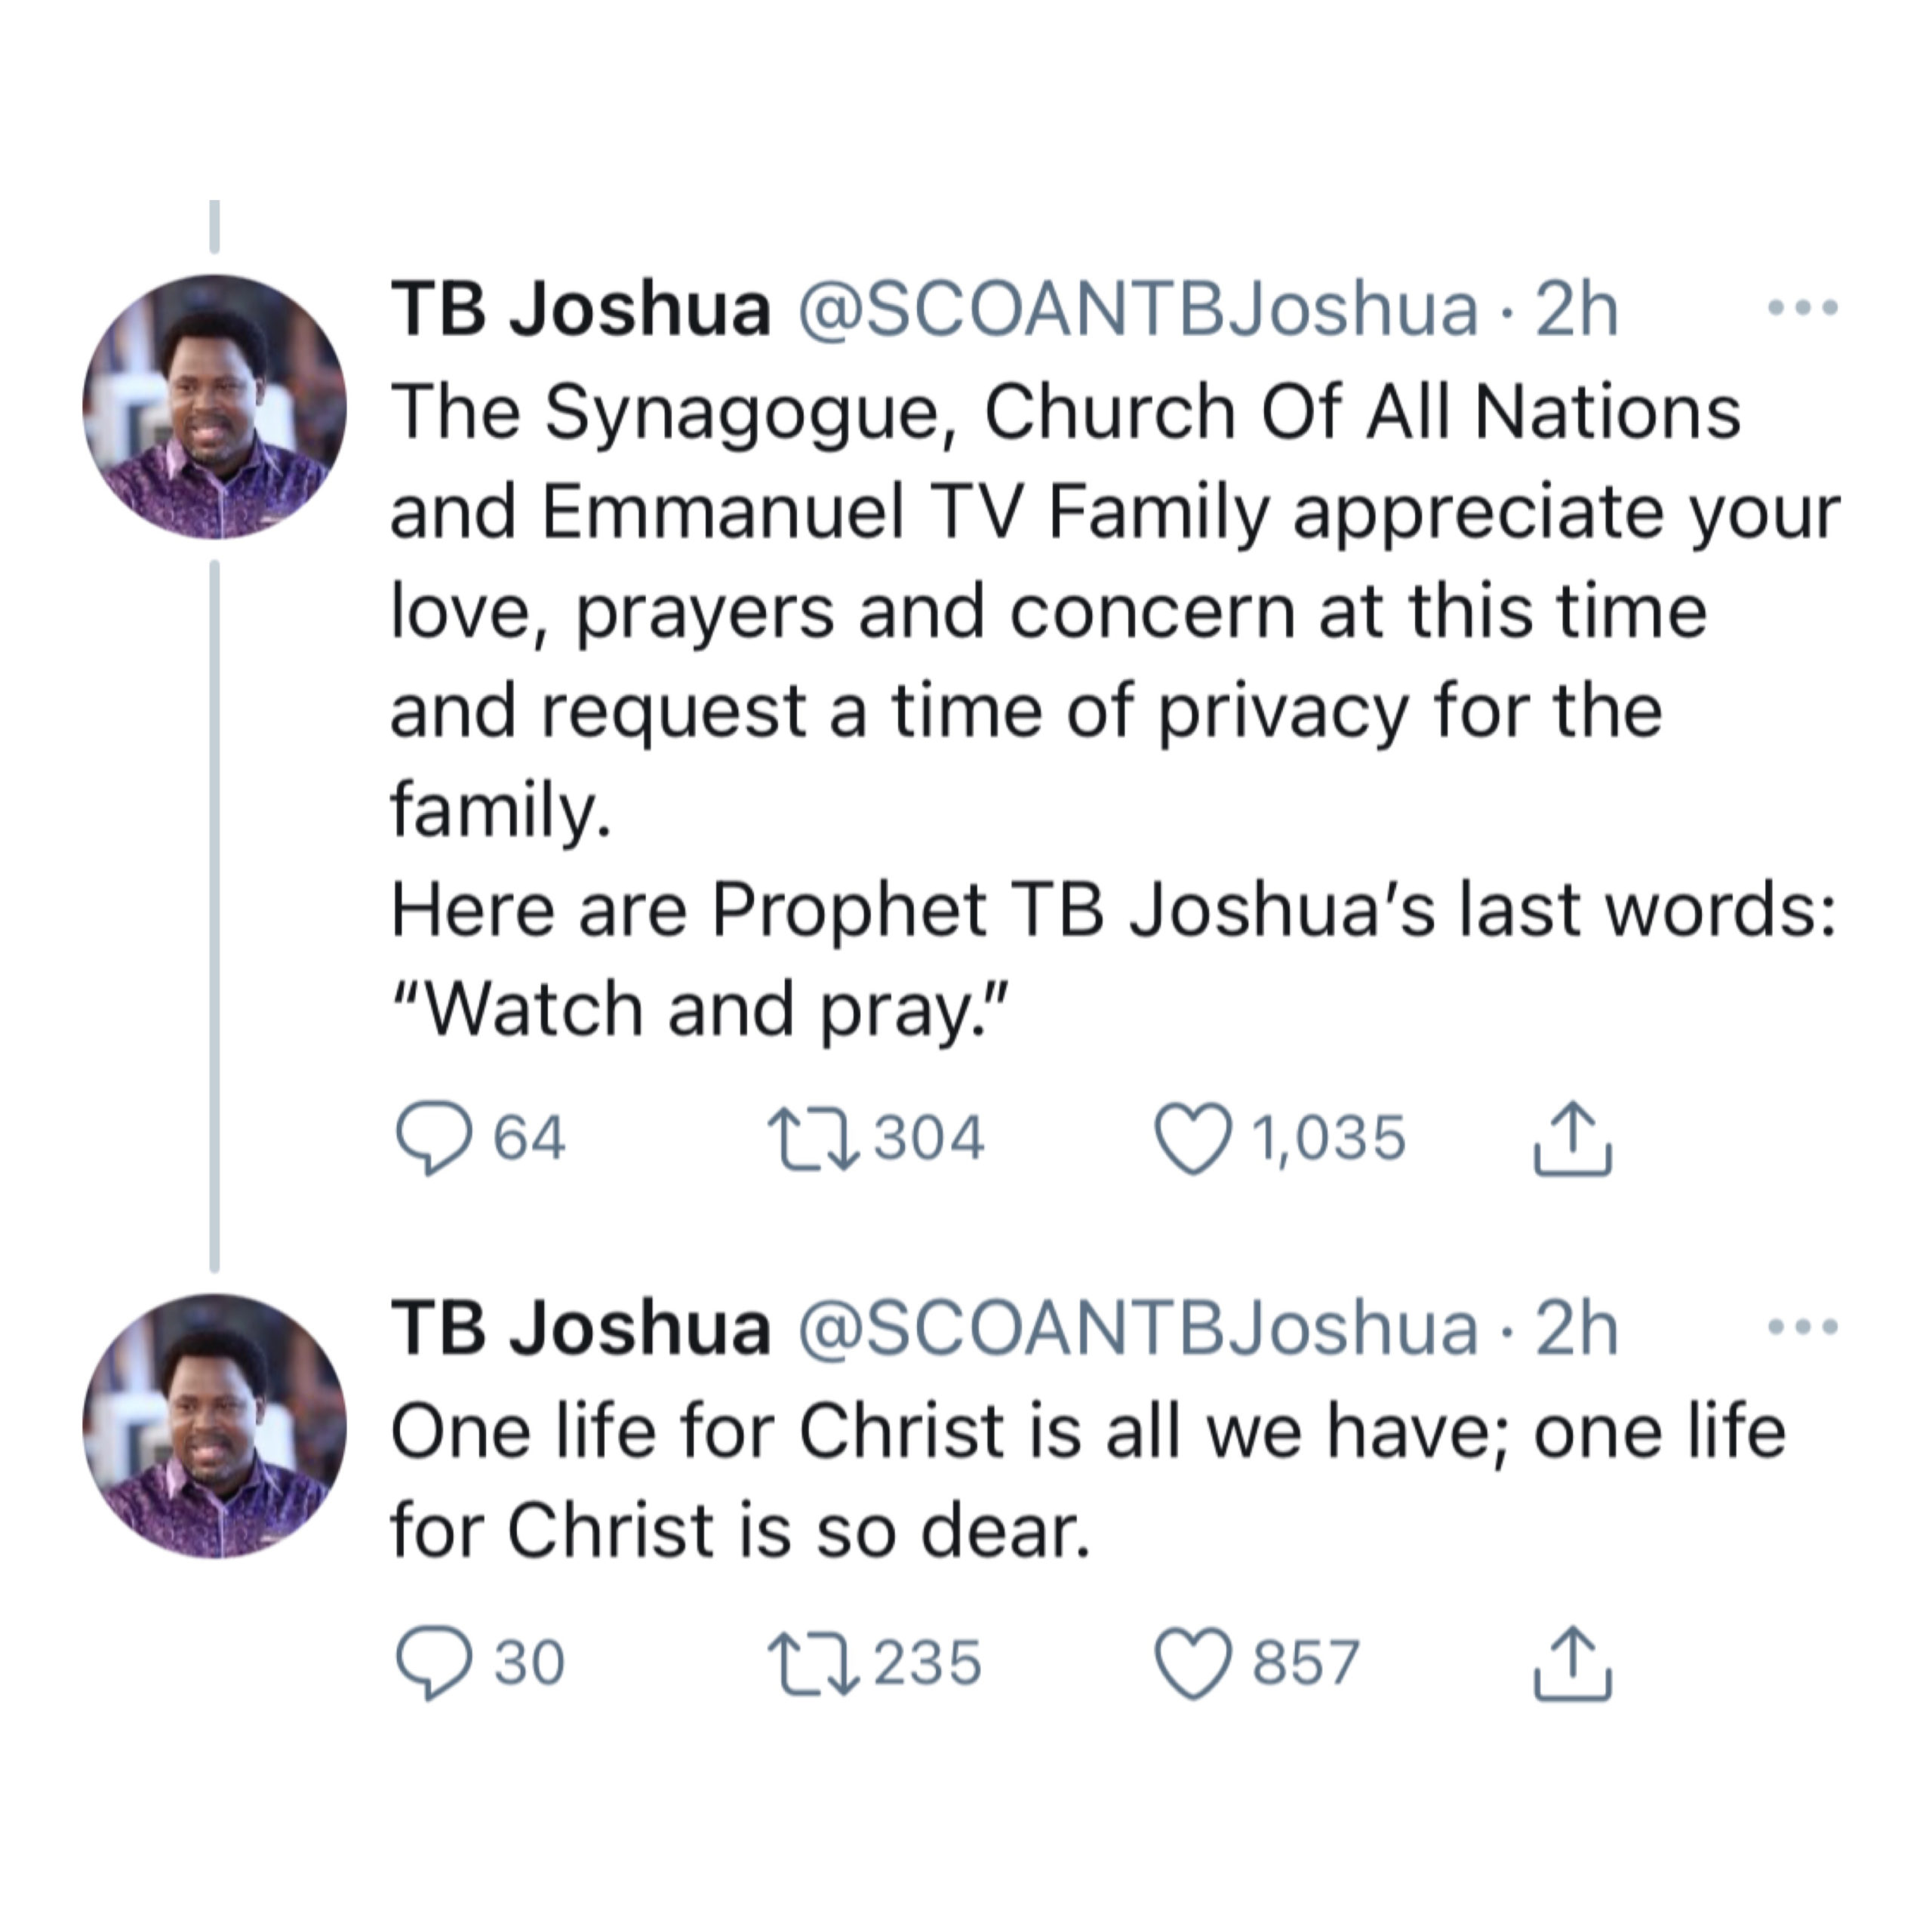Open the second tweet's 2h timestamp
This screenshot has width=1932, height=1932.
(x=1577, y=1328)
